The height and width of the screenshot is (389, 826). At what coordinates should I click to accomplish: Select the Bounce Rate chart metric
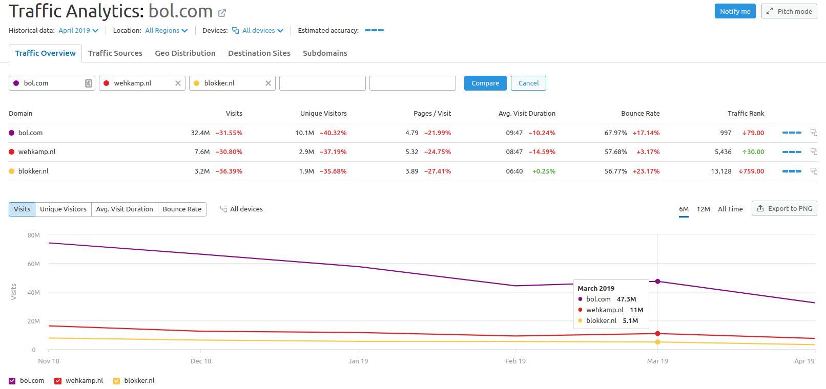tap(182, 209)
